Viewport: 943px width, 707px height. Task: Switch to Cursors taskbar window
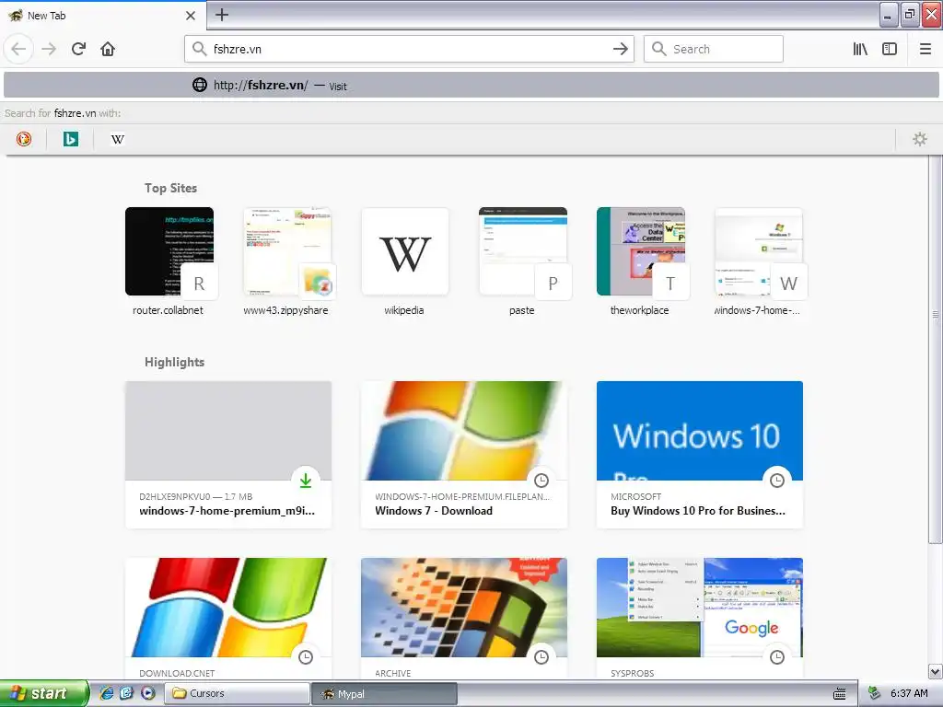(x=237, y=693)
